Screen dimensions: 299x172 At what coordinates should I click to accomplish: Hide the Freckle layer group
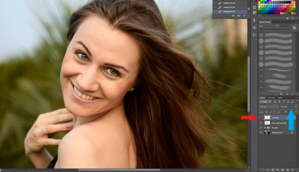261,128
